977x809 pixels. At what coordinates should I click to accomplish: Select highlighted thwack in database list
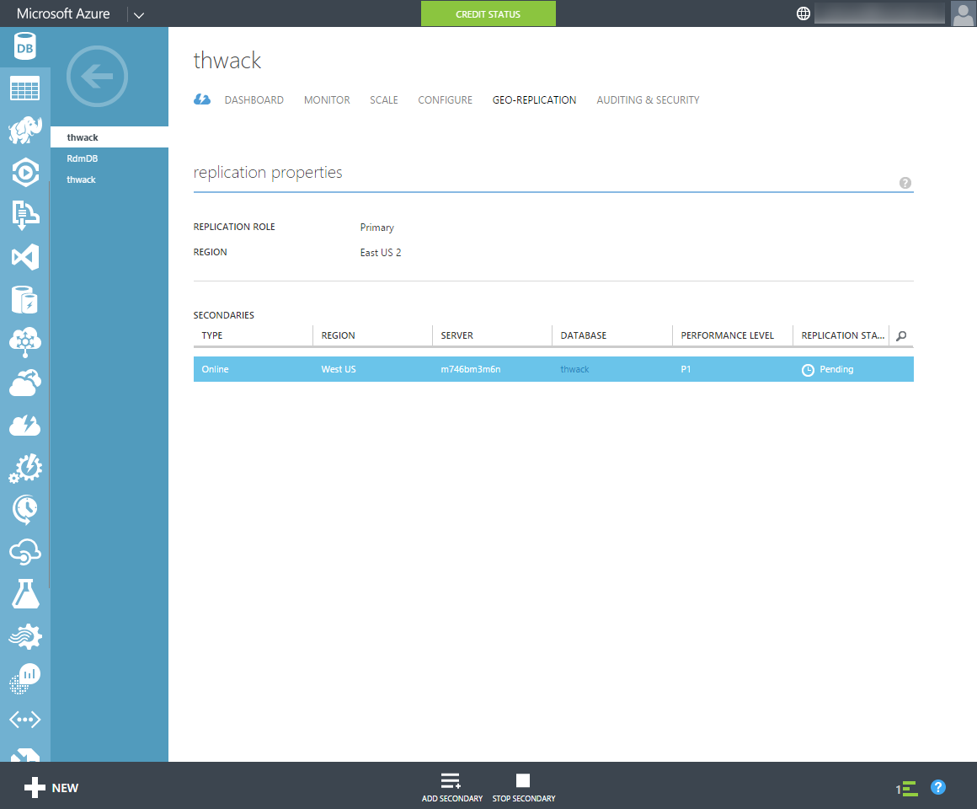109,137
